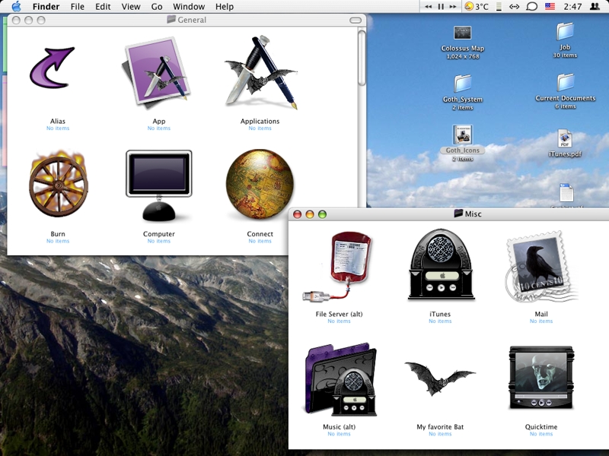Click the General window vertical scrollbar
Viewport: 609px width, 456px height.
[362, 57]
